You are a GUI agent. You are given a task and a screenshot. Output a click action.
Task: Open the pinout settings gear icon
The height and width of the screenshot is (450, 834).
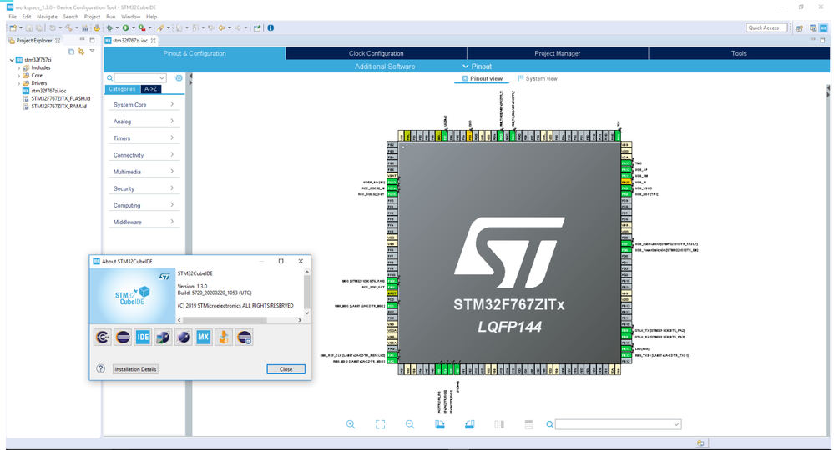179,78
